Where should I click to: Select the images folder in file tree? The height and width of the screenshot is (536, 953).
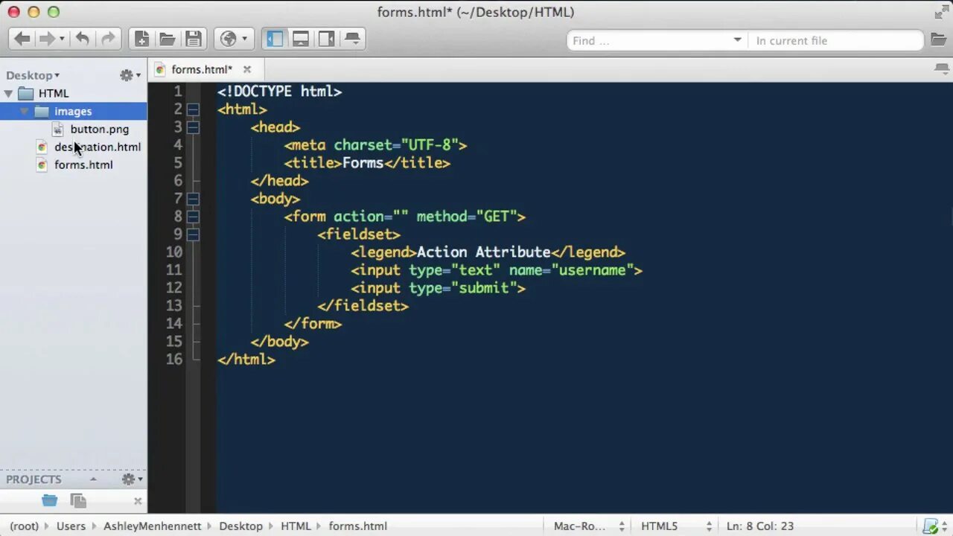click(73, 111)
